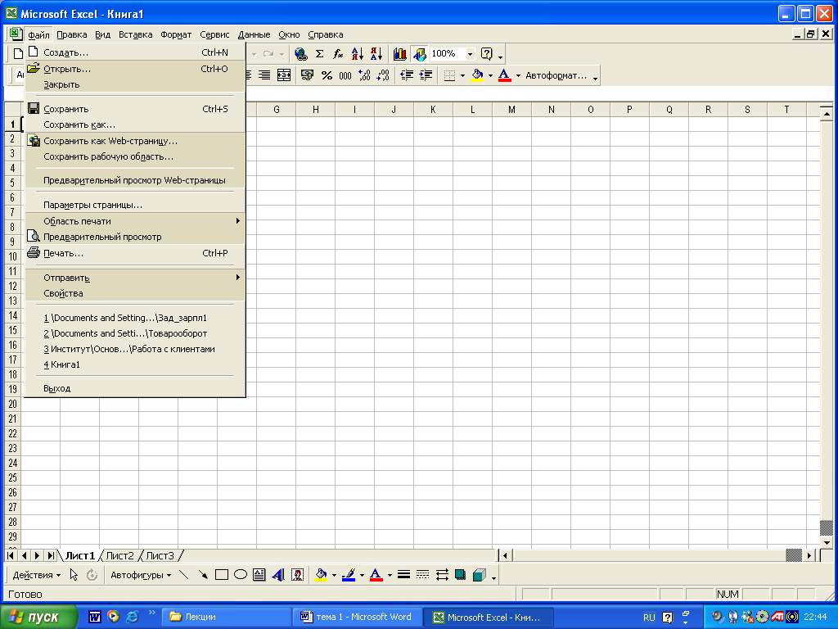Viewport: 838px width, 629px height.
Task: Click the vertical scrollbar down arrow
Action: tap(827, 542)
